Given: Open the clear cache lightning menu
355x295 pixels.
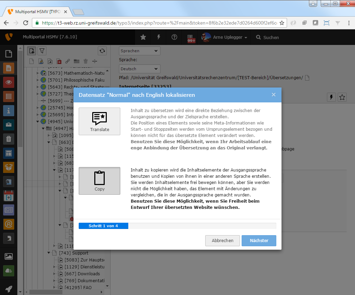Looking at the screenshot, I should point(159,37).
